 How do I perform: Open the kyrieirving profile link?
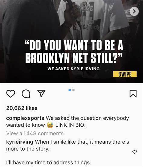20,142
